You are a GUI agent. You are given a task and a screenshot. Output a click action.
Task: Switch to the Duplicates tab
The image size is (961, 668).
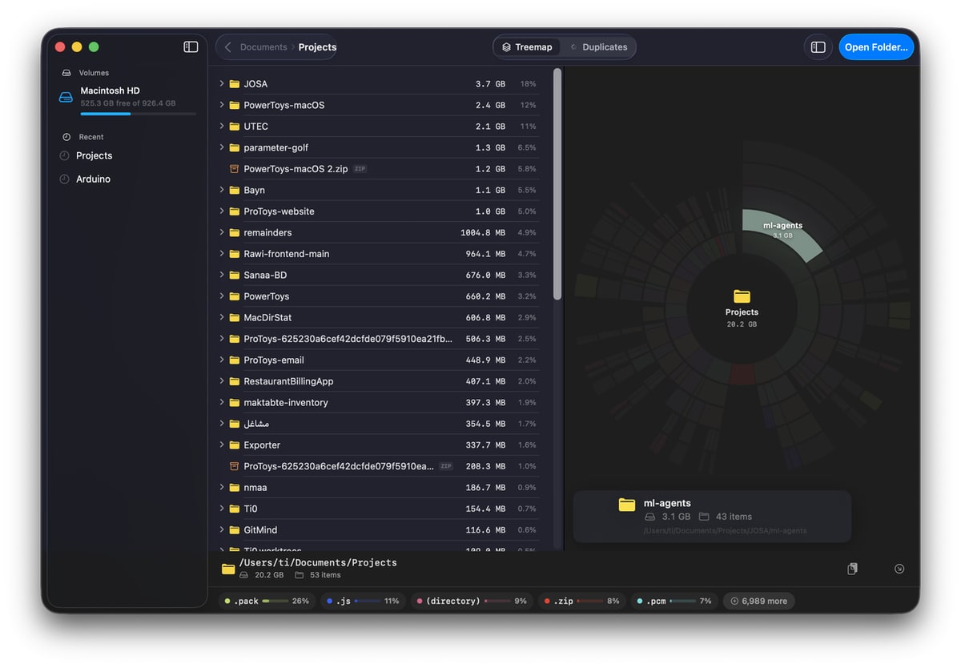tap(597, 47)
